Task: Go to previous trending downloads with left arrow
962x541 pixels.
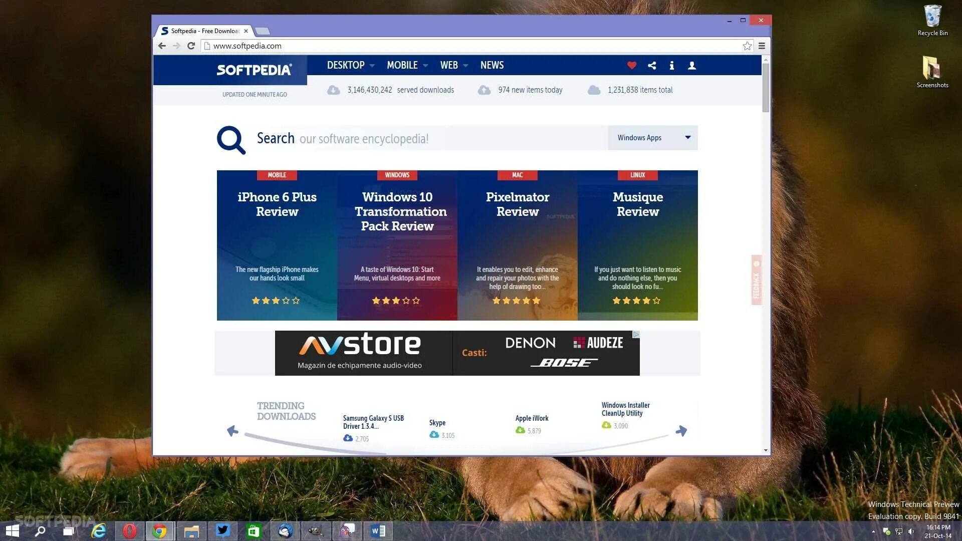Action: click(232, 431)
